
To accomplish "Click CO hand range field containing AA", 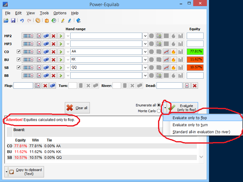I will 106,52.
